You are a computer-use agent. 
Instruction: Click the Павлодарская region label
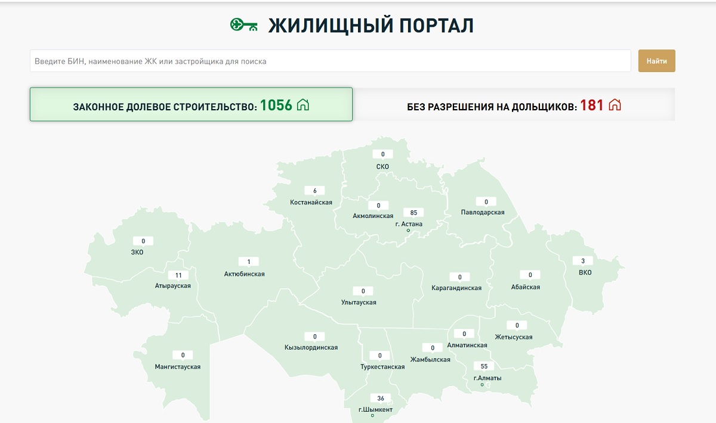point(483,212)
